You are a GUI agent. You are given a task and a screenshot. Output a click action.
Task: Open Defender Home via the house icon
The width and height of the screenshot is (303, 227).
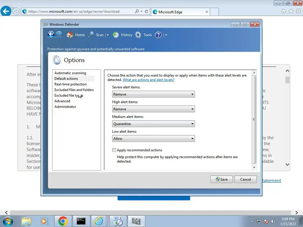pos(70,35)
